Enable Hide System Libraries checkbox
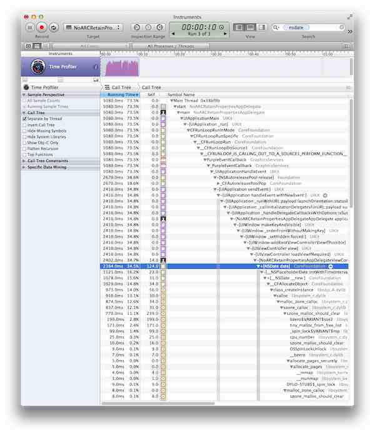 point(24,137)
